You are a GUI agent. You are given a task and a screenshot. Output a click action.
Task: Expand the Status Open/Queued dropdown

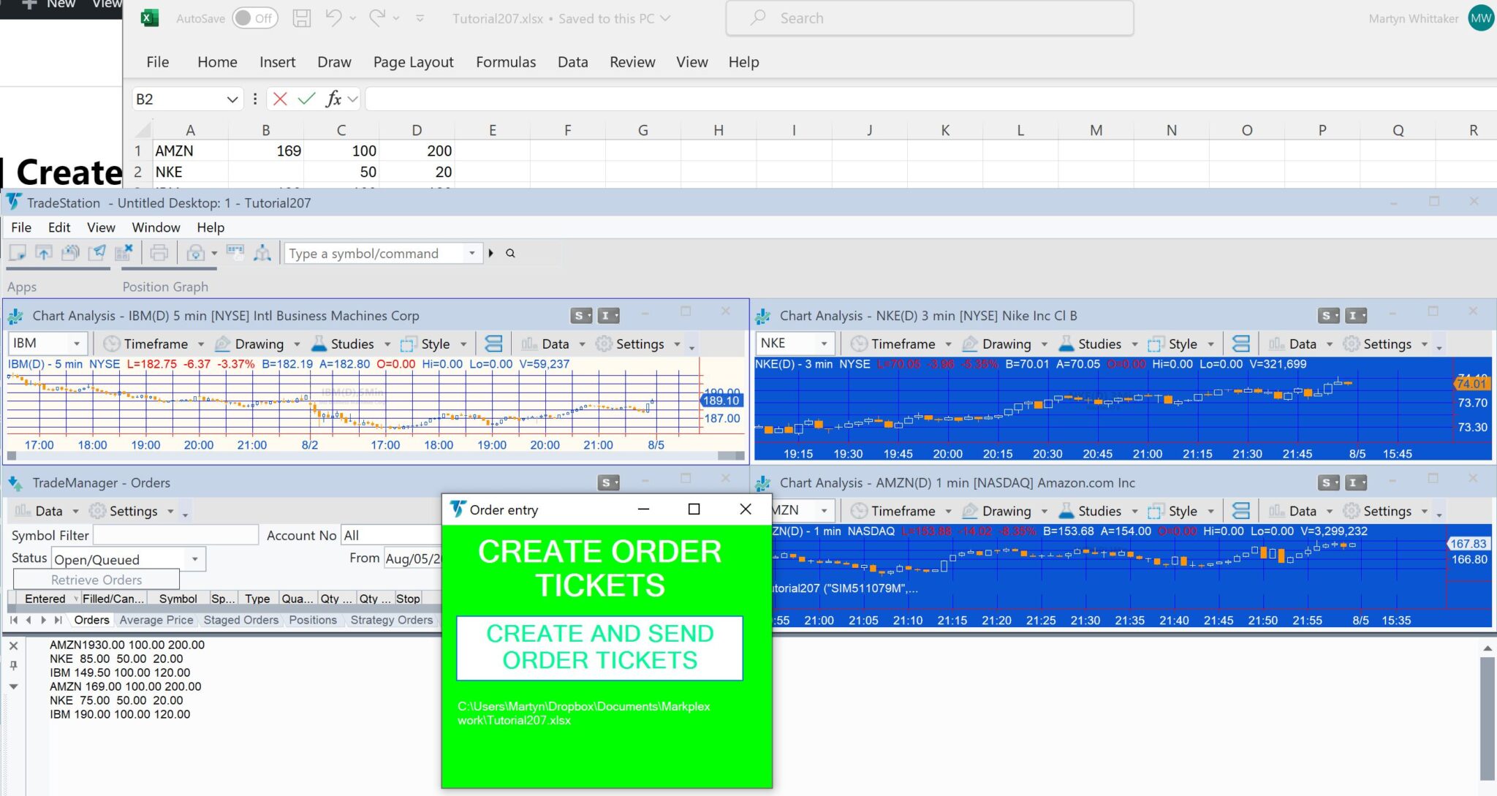194,558
